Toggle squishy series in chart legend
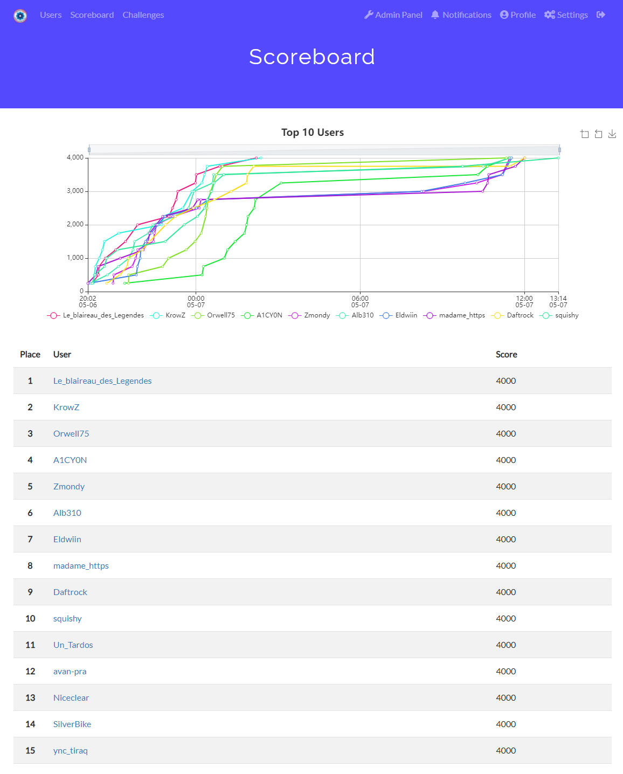This screenshot has width=623, height=774. [x=559, y=315]
